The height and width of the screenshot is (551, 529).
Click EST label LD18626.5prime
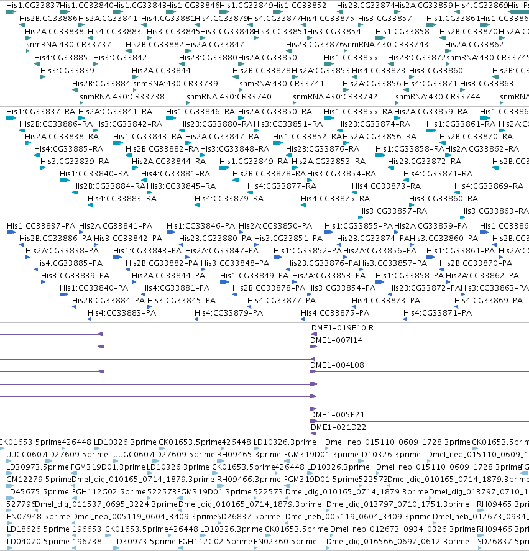click(38, 529)
